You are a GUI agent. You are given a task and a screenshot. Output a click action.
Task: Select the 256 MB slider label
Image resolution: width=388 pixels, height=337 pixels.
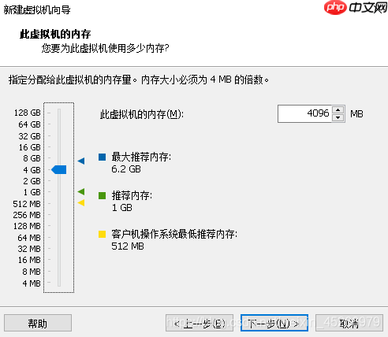27,215
